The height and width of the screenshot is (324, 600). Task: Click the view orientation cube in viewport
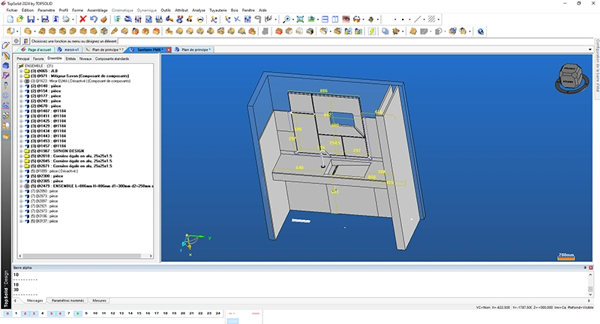pos(571,77)
